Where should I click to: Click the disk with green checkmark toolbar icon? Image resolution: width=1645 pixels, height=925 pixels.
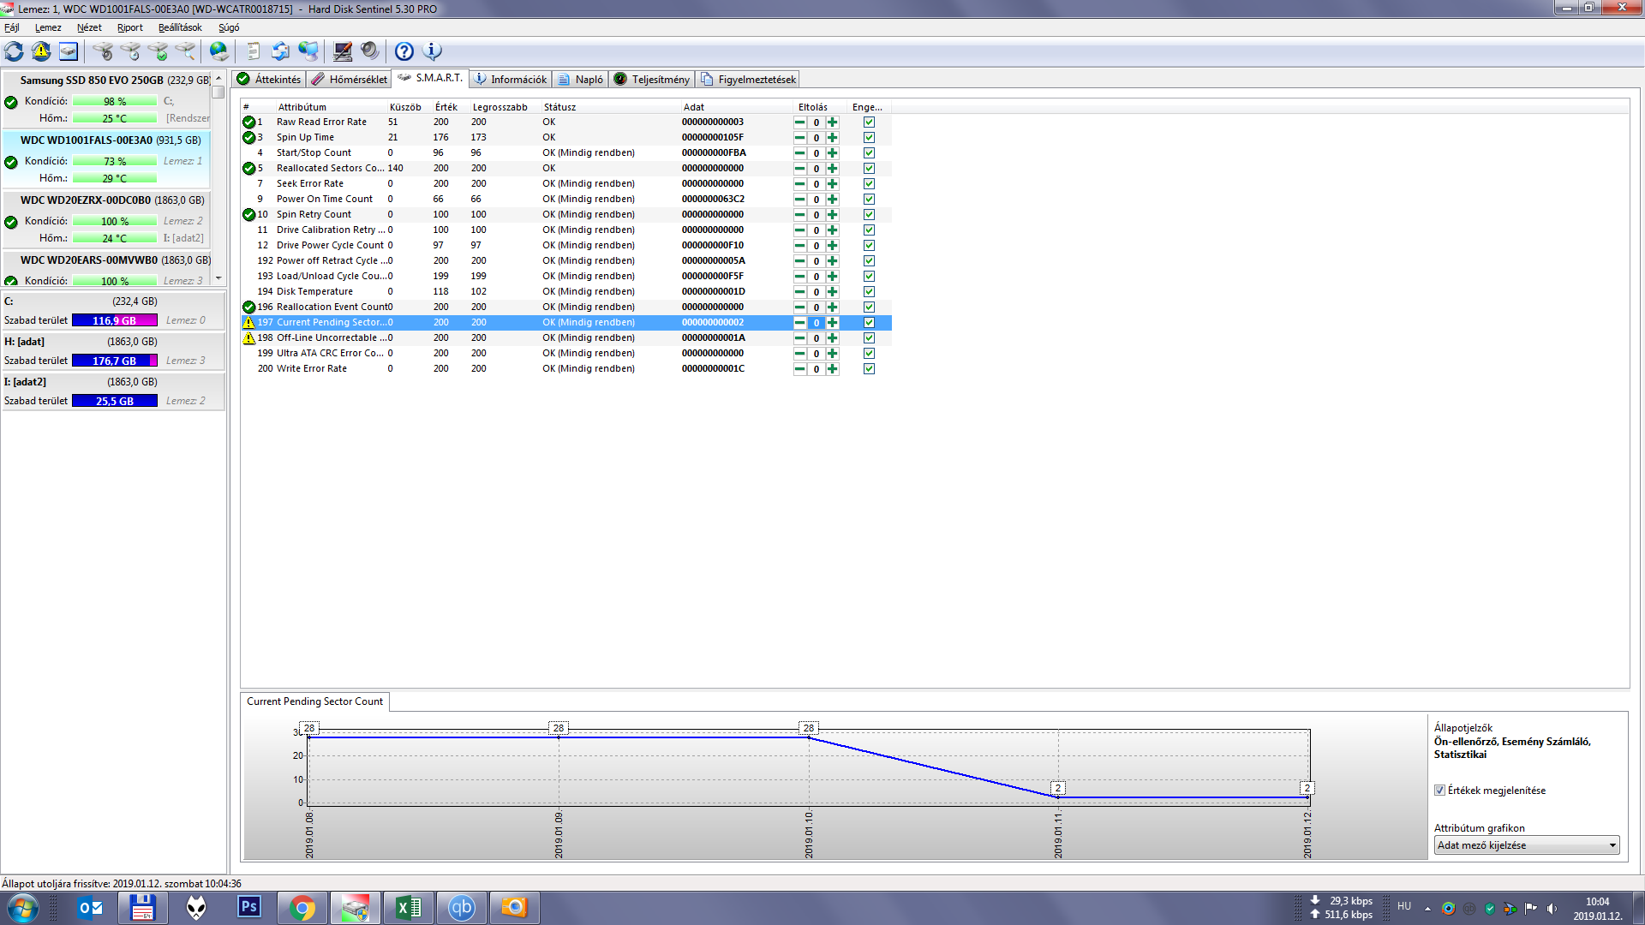point(158,51)
